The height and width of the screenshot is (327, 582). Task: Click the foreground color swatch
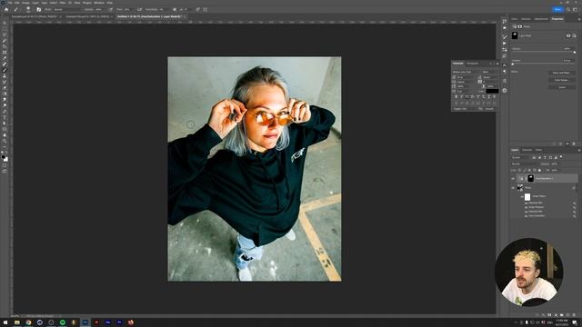4,157
